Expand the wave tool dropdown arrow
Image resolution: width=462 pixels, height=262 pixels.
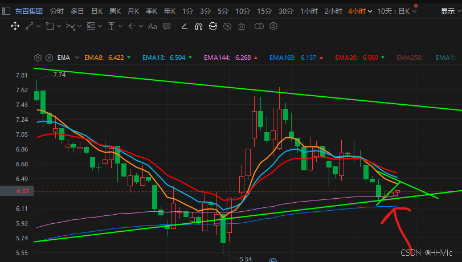tap(80, 26)
